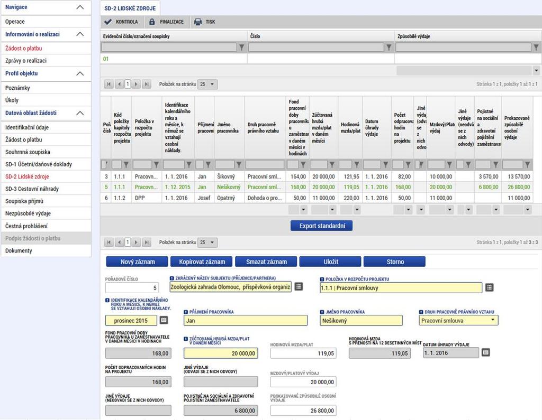The height and width of the screenshot is (420, 542).
Task: Select table row for Jan Šikovný
Action: coord(317,176)
